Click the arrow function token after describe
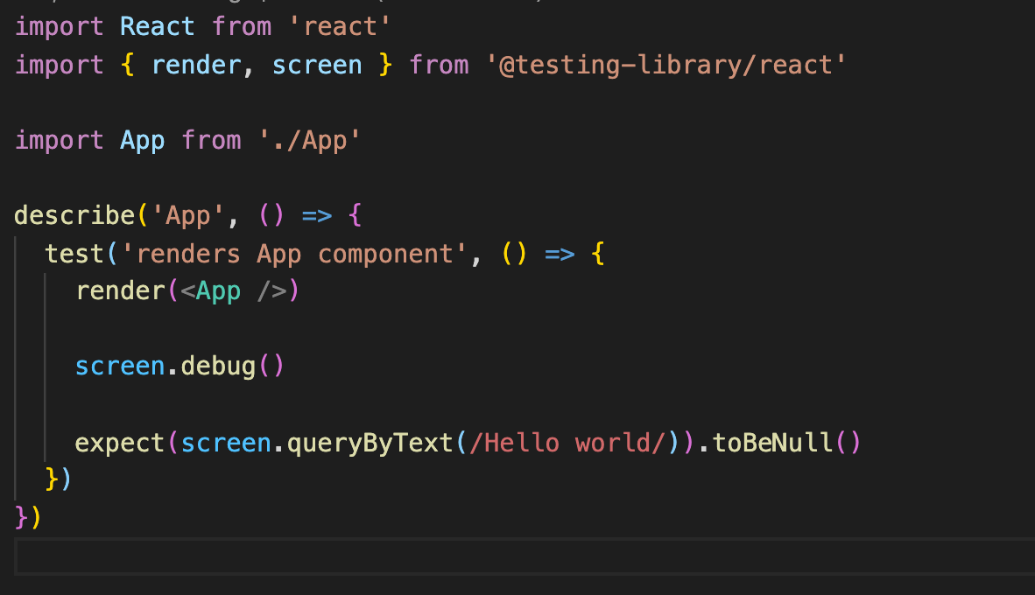 click(x=315, y=215)
